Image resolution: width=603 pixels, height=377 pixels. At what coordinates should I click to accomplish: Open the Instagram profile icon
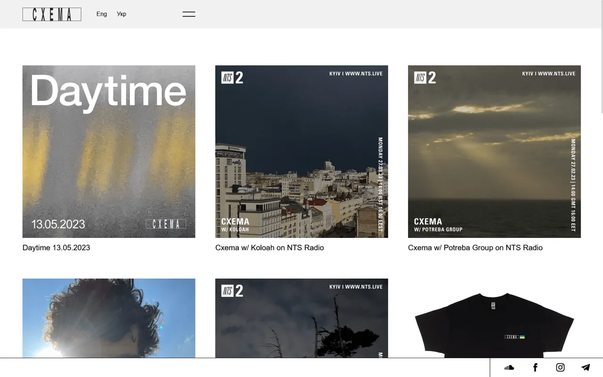click(x=560, y=368)
